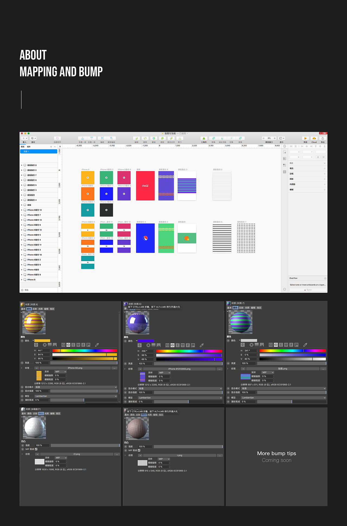Toggle the 混合强度 radio in 材质.7 panel
The image size is (347, 526).
tap(229, 392)
